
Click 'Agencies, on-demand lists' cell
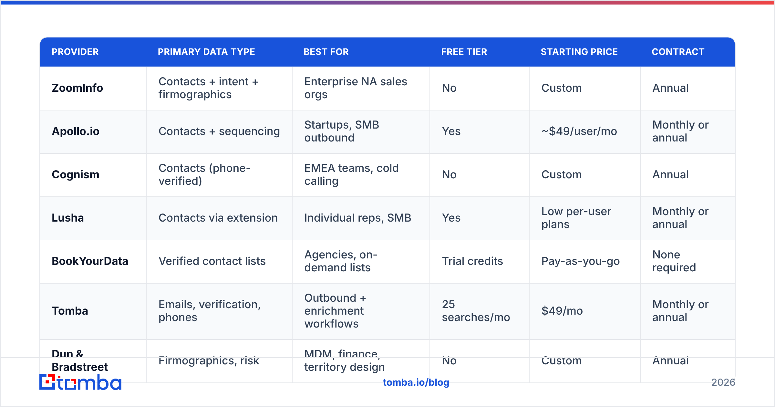(361, 261)
